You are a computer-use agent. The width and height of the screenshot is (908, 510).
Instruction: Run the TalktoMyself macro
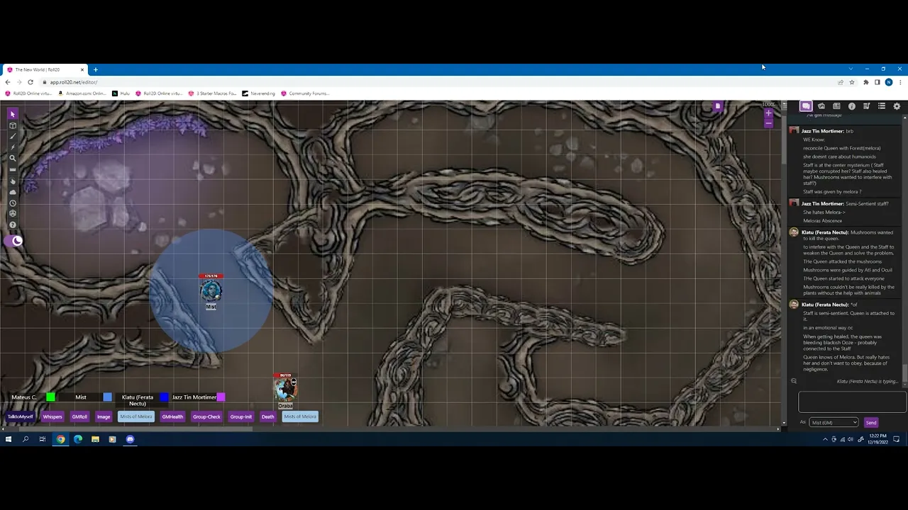point(21,416)
